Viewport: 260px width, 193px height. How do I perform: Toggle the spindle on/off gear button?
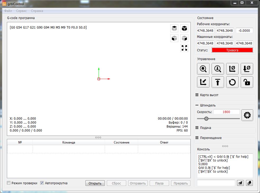(x=247, y=115)
